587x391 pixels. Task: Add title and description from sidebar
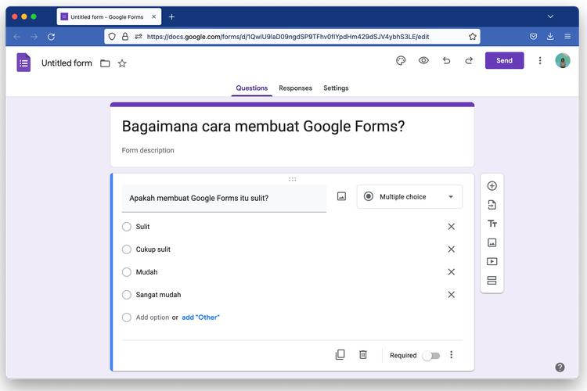pos(492,224)
